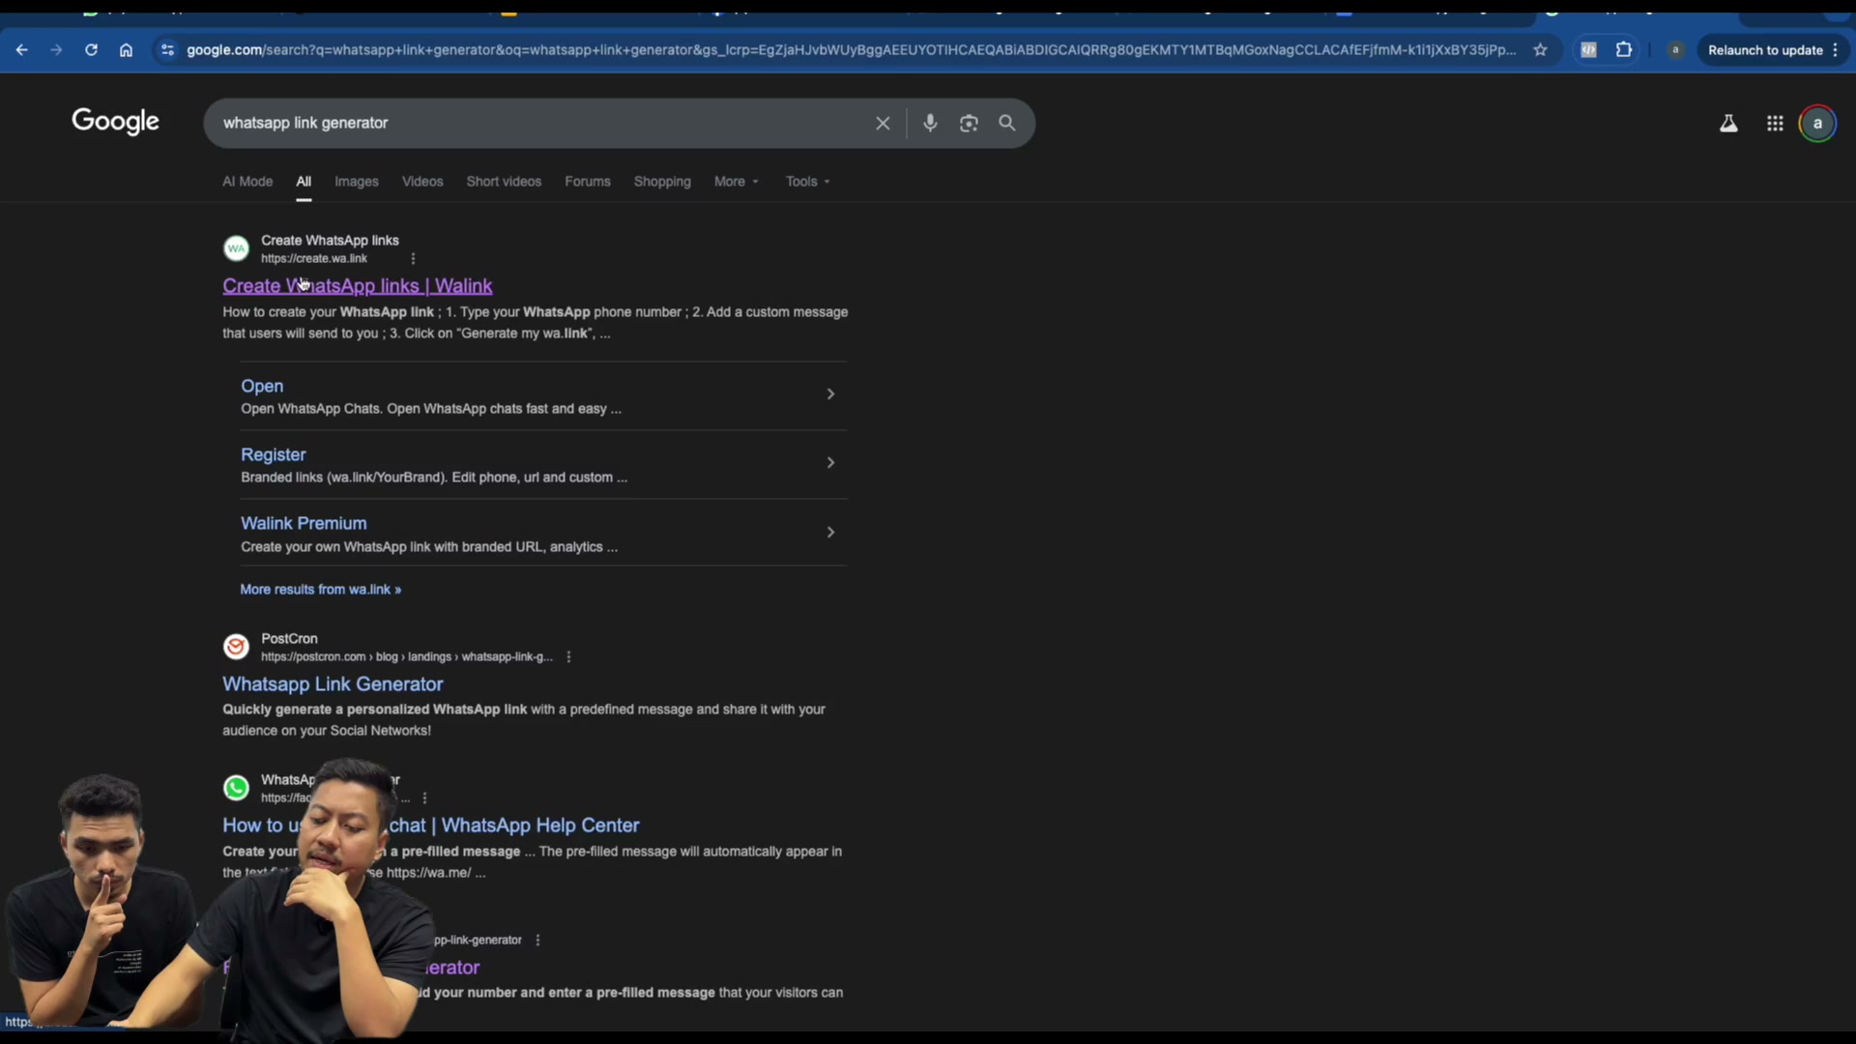Viewport: 1856px width, 1044px height.
Task: Select the Short videos tab
Action: coord(504,182)
